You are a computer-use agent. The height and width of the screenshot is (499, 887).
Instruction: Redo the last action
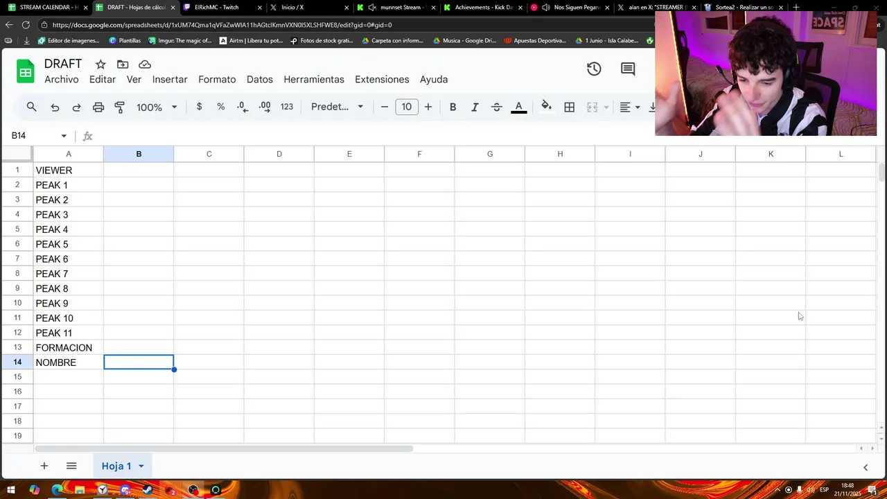(76, 107)
